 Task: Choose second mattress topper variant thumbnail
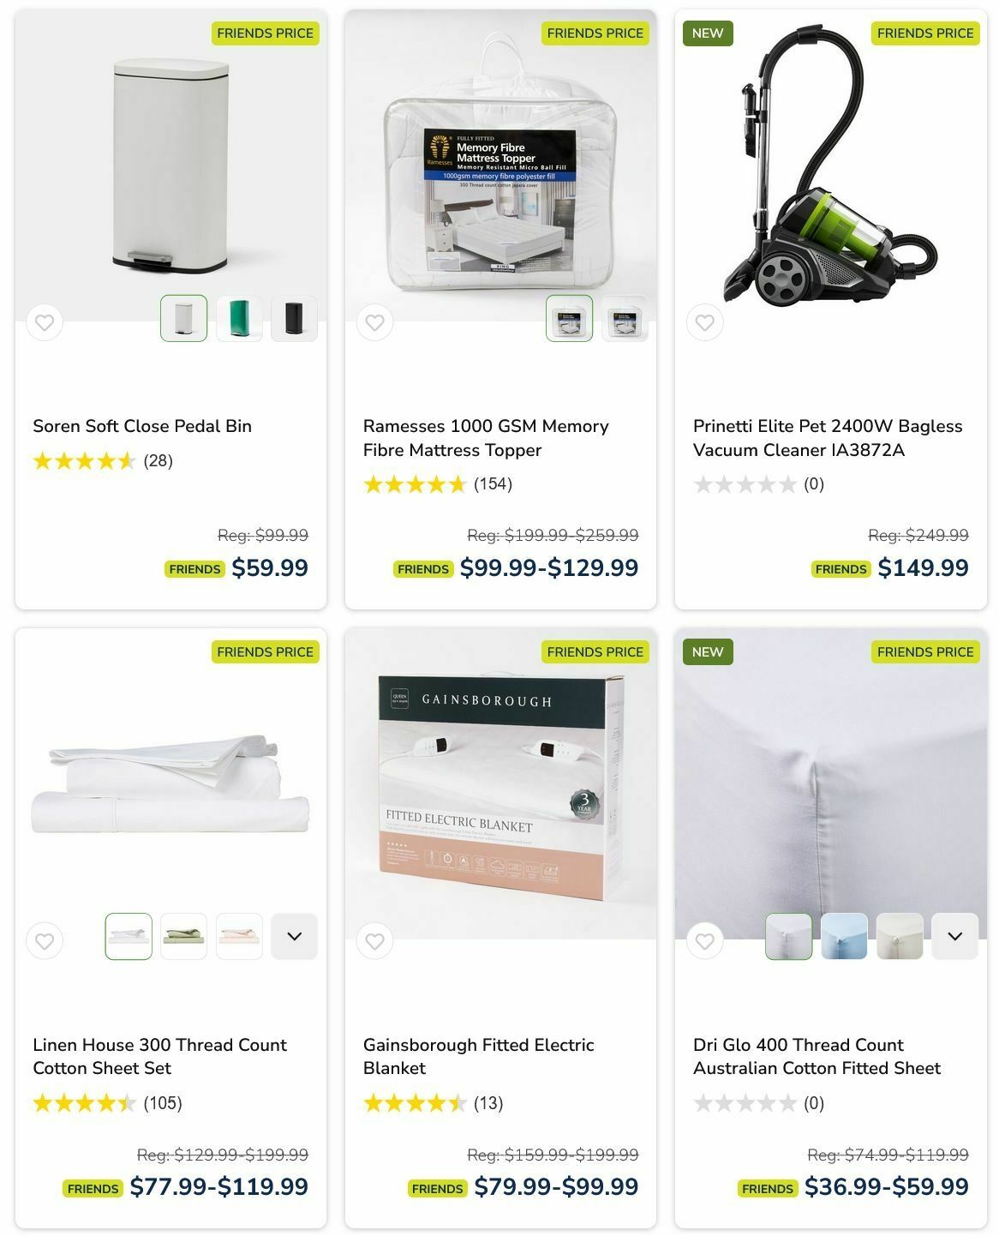tap(625, 319)
